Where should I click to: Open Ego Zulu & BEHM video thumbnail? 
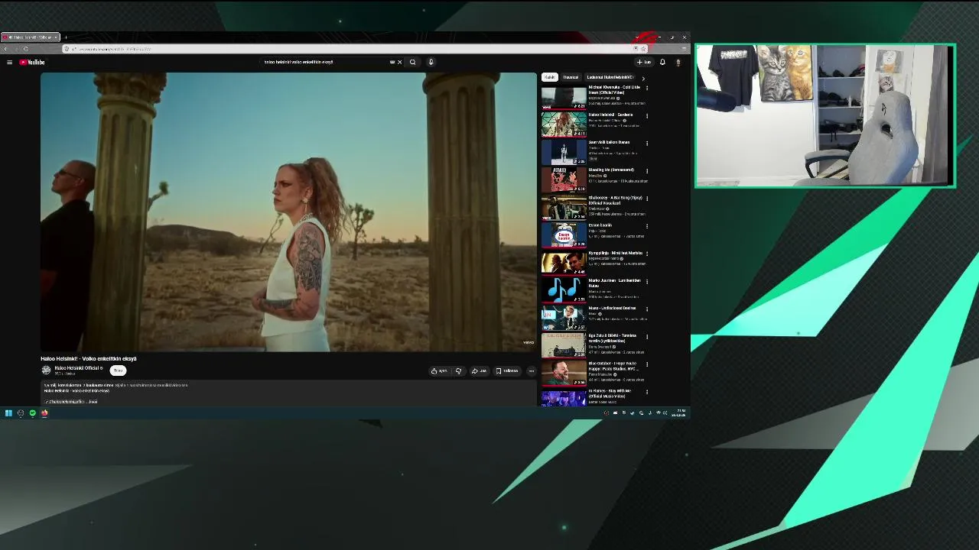(564, 346)
